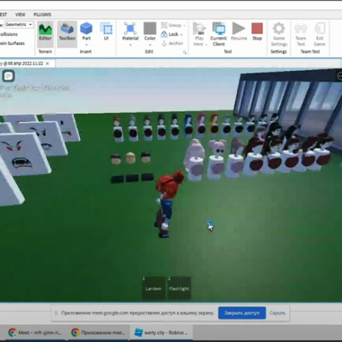Open werty city Roblox taskbar item

(161, 332)
